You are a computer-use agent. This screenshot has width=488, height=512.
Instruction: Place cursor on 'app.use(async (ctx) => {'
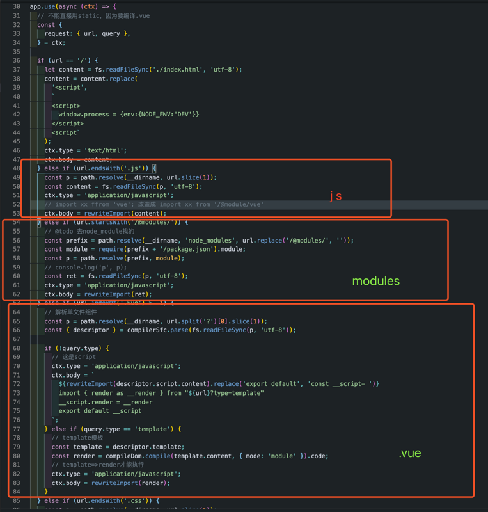pos(73,6)
